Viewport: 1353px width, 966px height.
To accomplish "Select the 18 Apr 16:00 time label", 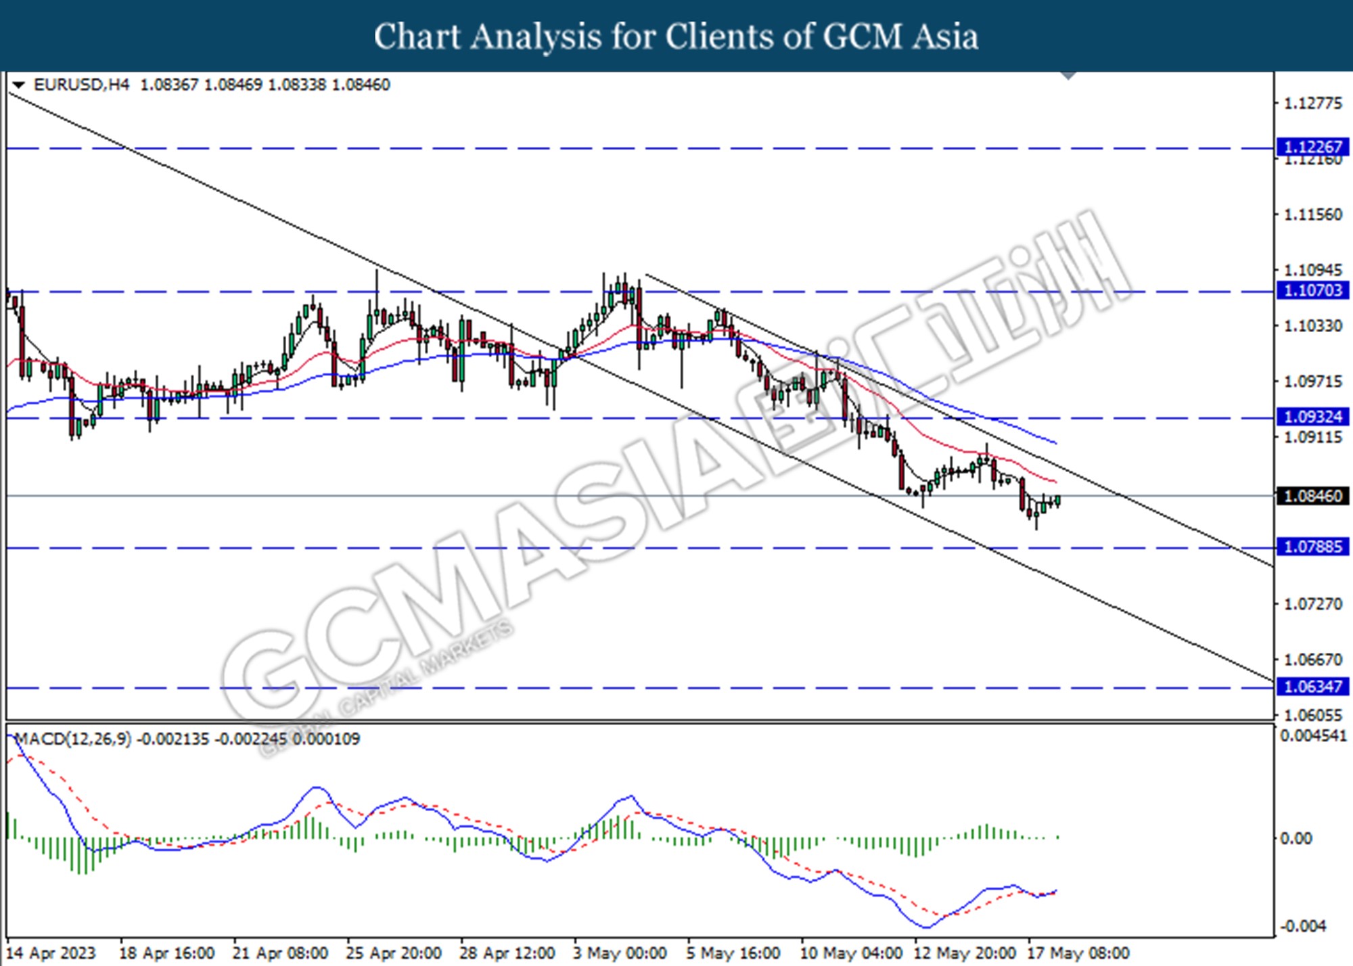I will pos(167,953).
